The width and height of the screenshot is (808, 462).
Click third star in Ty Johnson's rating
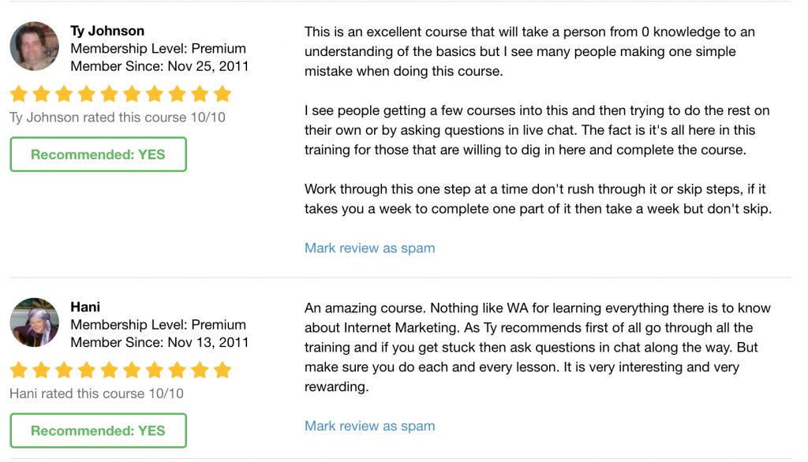(64, 95)
